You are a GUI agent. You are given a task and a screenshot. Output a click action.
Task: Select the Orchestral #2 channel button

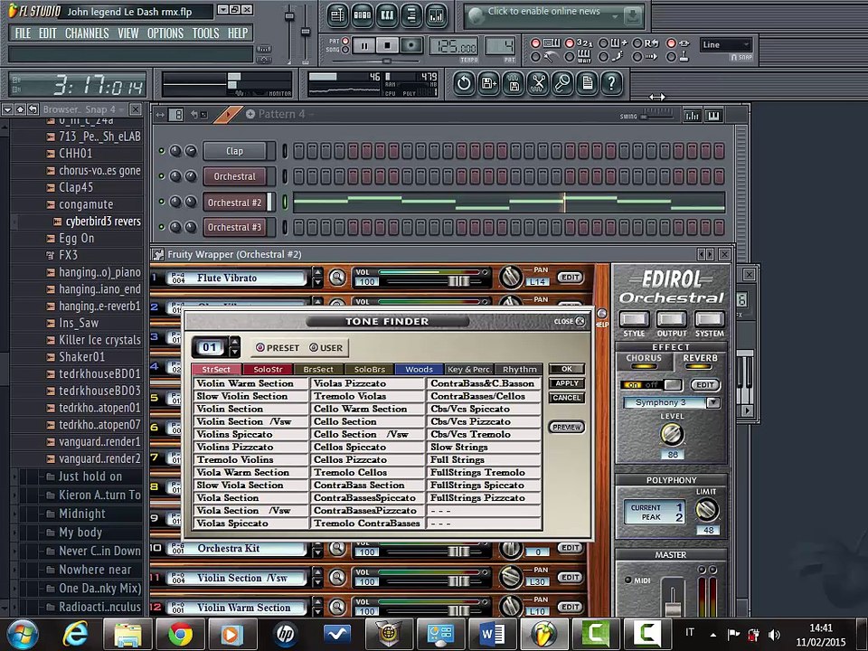click(x=235, y=203)
